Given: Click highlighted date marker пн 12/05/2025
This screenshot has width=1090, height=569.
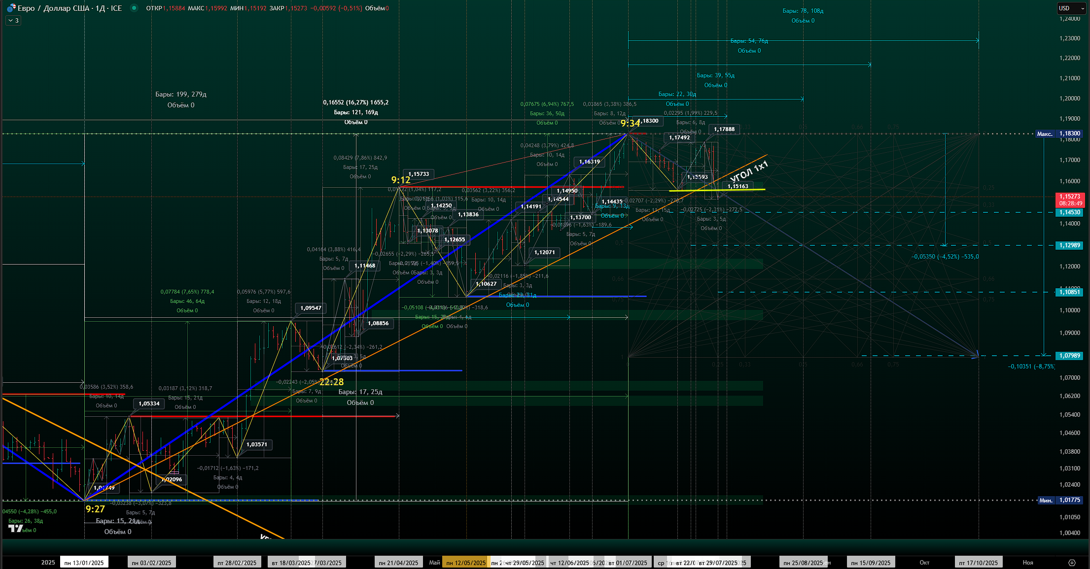Looking at the screenshot, I should (x=466, y=563).
